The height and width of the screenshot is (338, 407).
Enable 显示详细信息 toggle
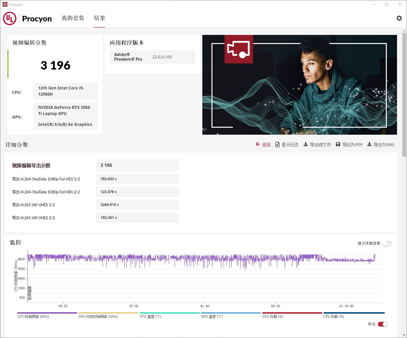point(387,244)
